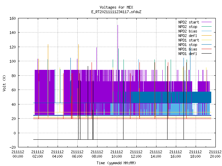Click the 'NPD2 defl' legend label
This screenshot has width=222, height=166.
pos(188,36)
